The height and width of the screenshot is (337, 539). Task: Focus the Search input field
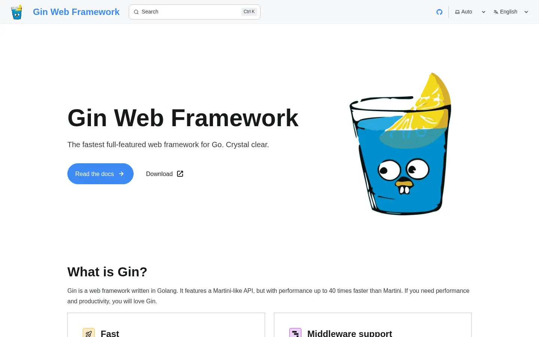[195, 12]
